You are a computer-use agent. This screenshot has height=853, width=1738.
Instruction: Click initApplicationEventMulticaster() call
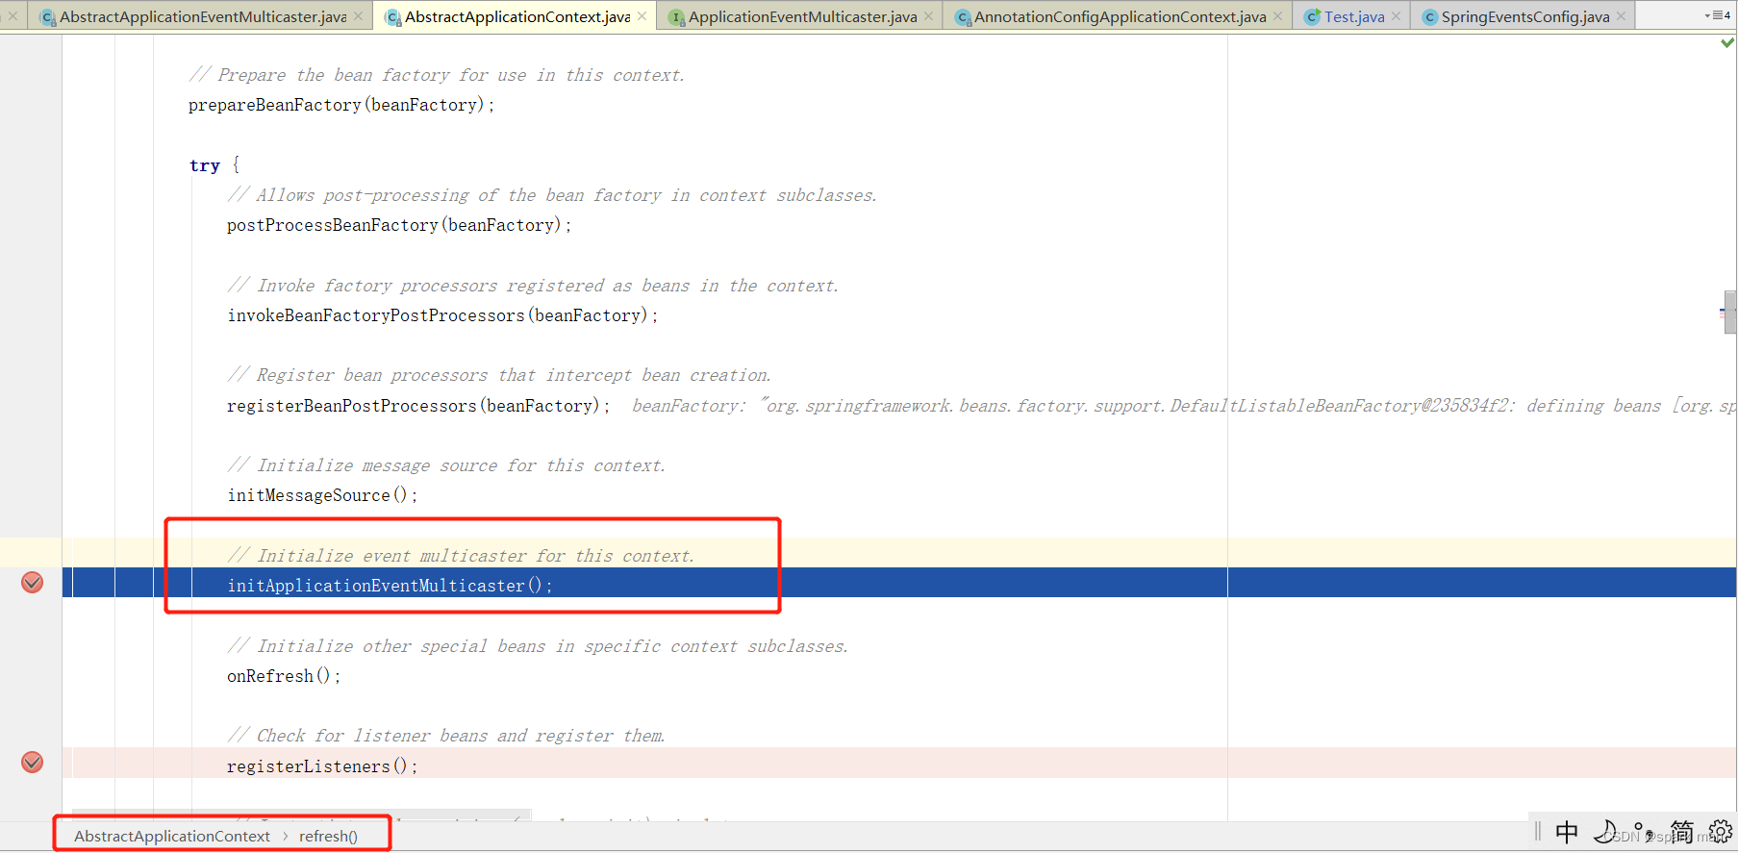[x=390, y=586]
